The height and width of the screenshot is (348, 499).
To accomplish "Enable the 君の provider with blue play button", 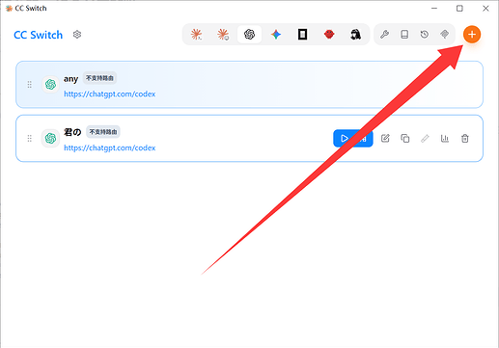I will 353,139.
